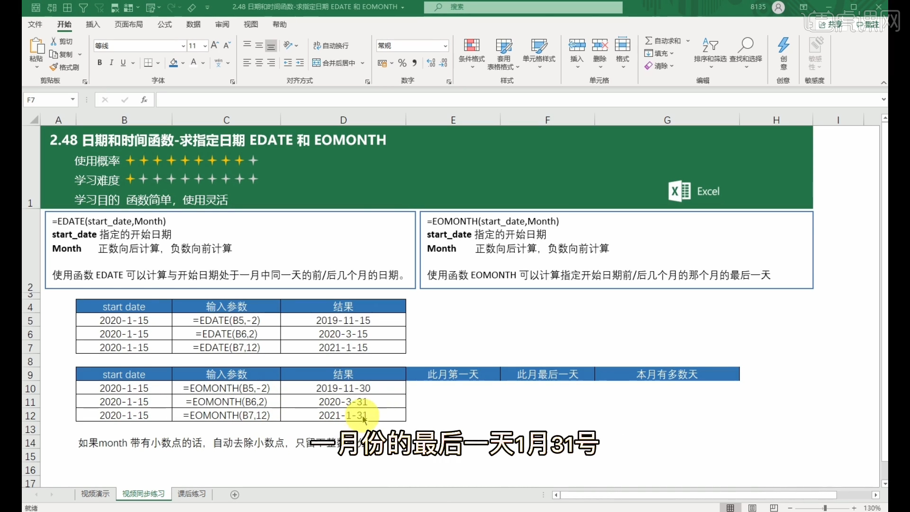Toggle middle vertical alignment
910x512 pixels.
point(259,46)
